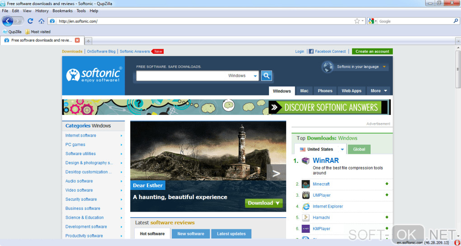Show the New software tab
The image size is (461, 246).
(191, 234)
